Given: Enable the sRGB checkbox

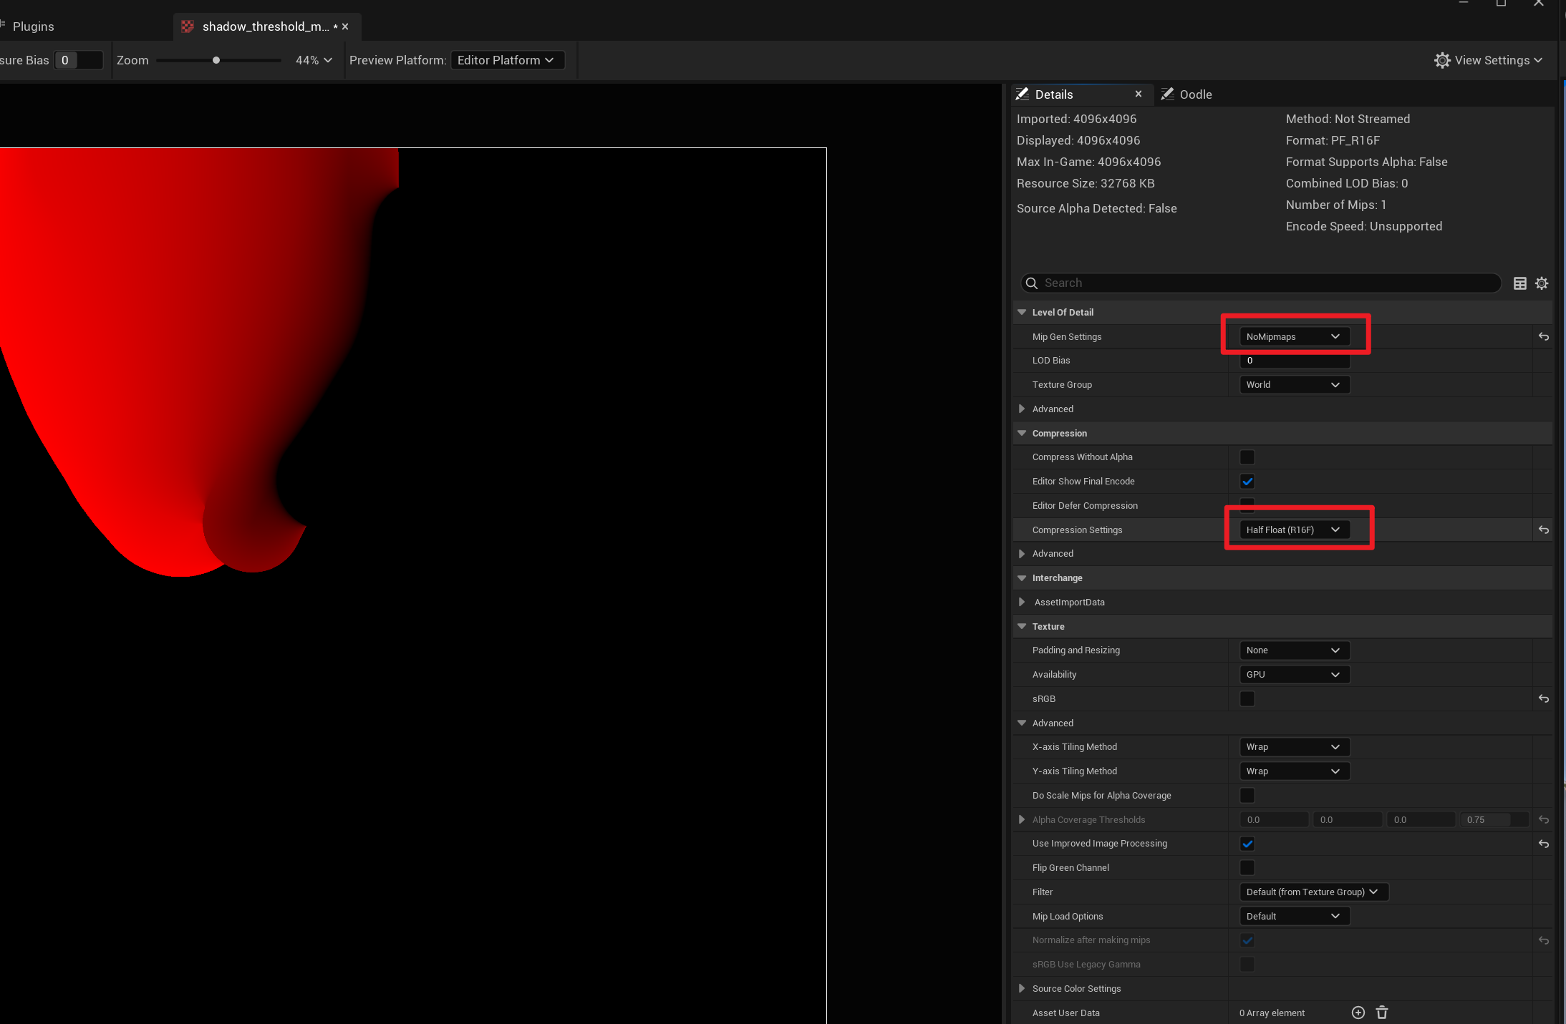Looking at the screenshot, I should (1247, 699).
